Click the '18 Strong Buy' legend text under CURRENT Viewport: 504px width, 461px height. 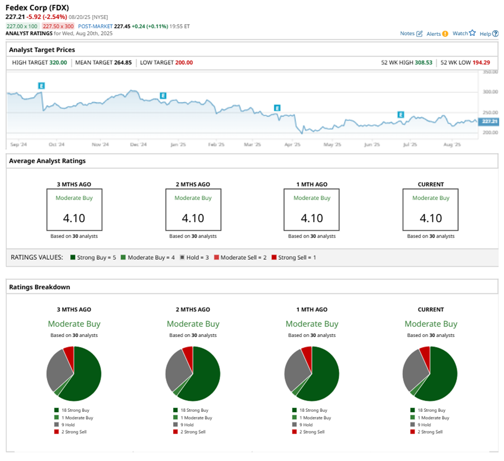click(x=432, y=410)
